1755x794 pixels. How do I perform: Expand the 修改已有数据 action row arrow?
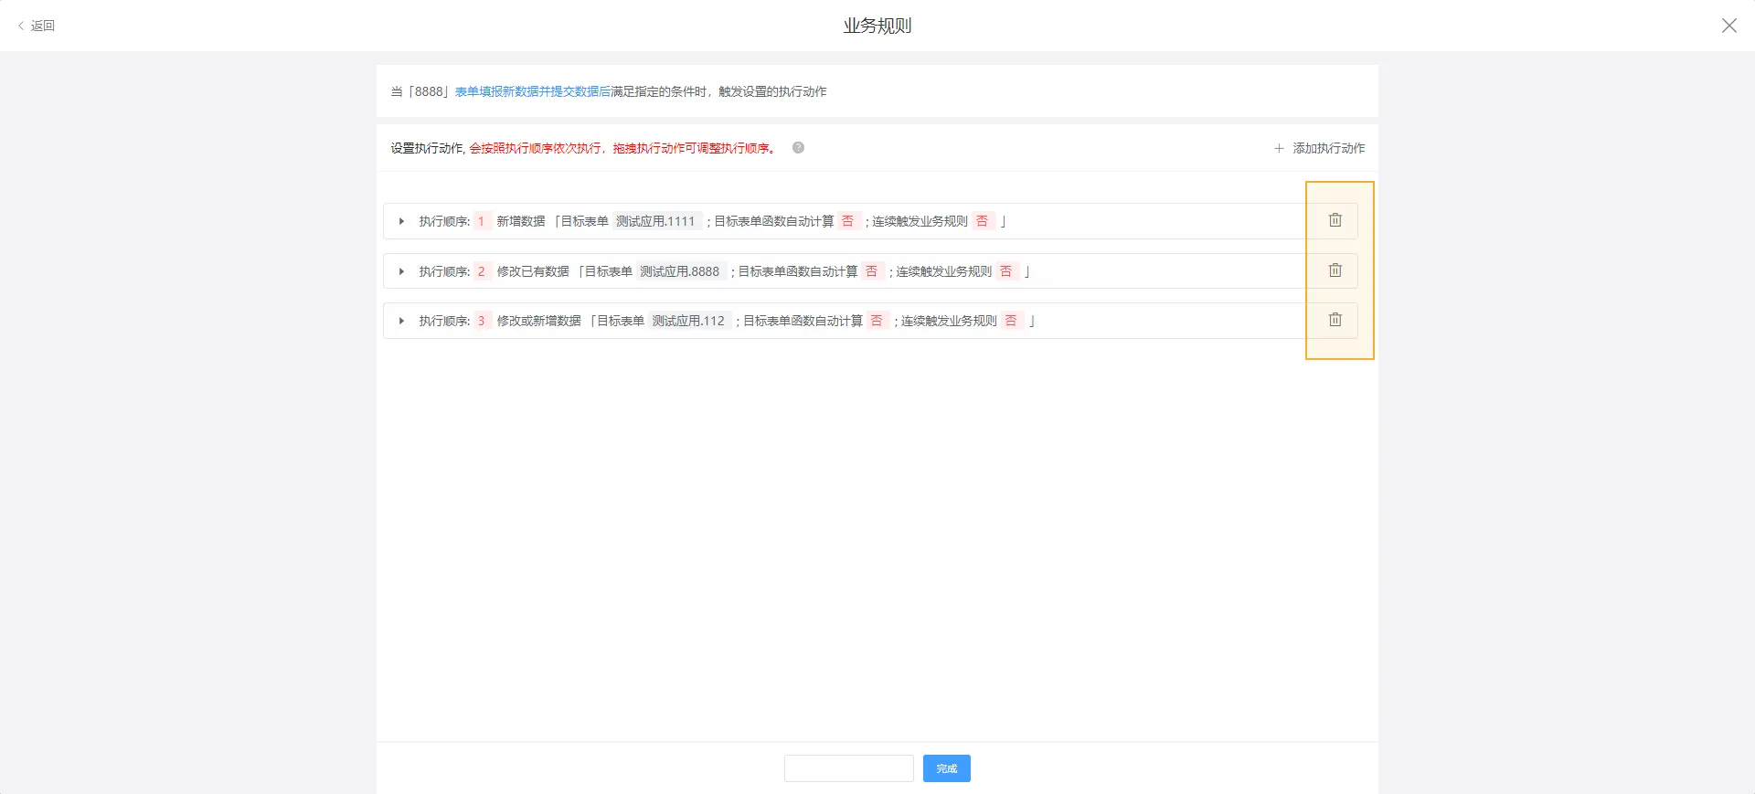pyautogui.click(x=401, y=271)
